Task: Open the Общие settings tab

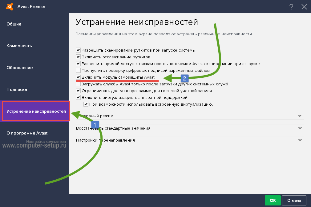Action: [x=14, y=24]
